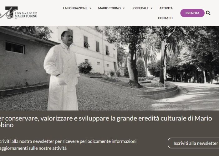219x156 pixels.
Task: Open the Contatti page link
Action: (165, 18)
